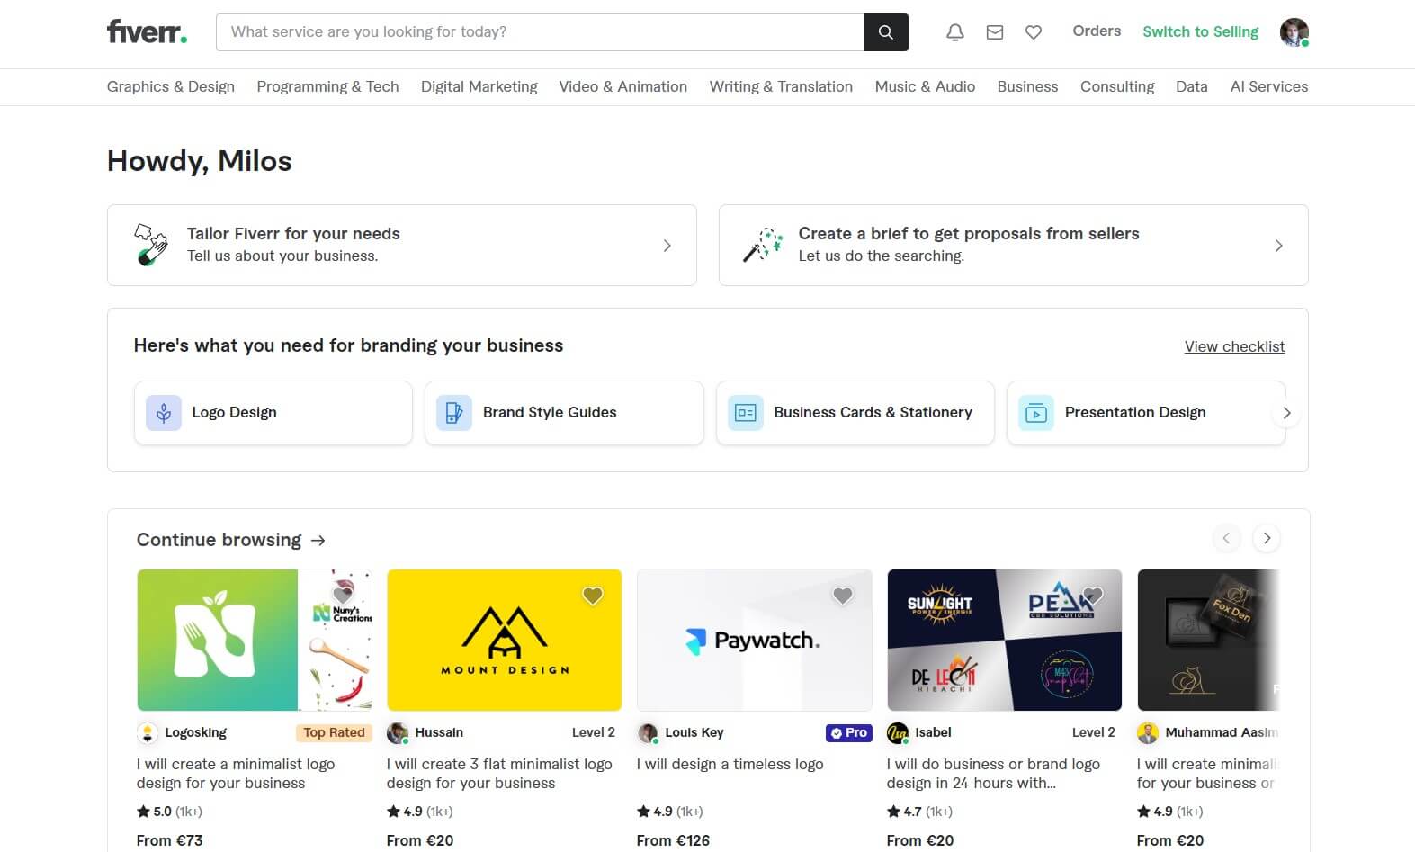Click the Brand Style Guides icon

454,413
